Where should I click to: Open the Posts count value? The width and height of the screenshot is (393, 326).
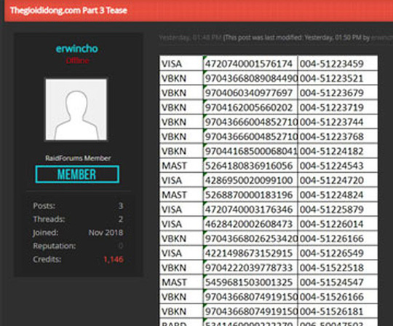tap(121, 206)
